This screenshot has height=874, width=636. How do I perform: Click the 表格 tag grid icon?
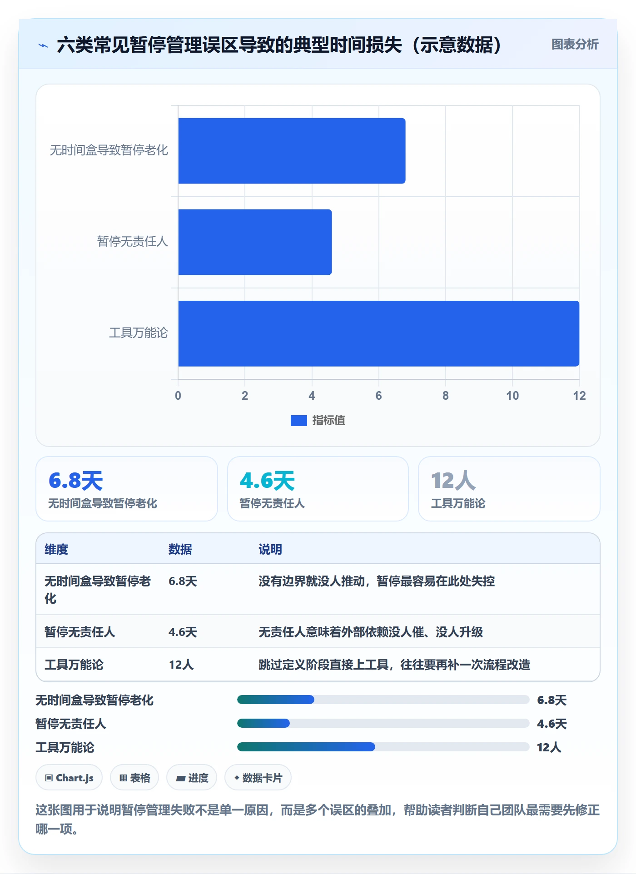point(123,778)
